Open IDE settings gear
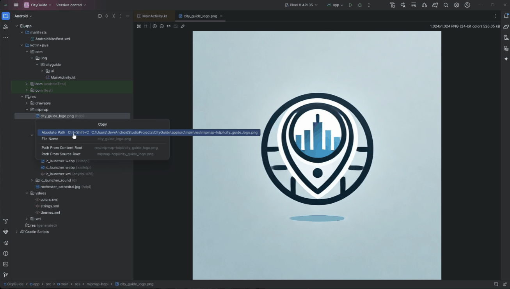This screenshot has height=289, width=510. (x=456, y=5)
